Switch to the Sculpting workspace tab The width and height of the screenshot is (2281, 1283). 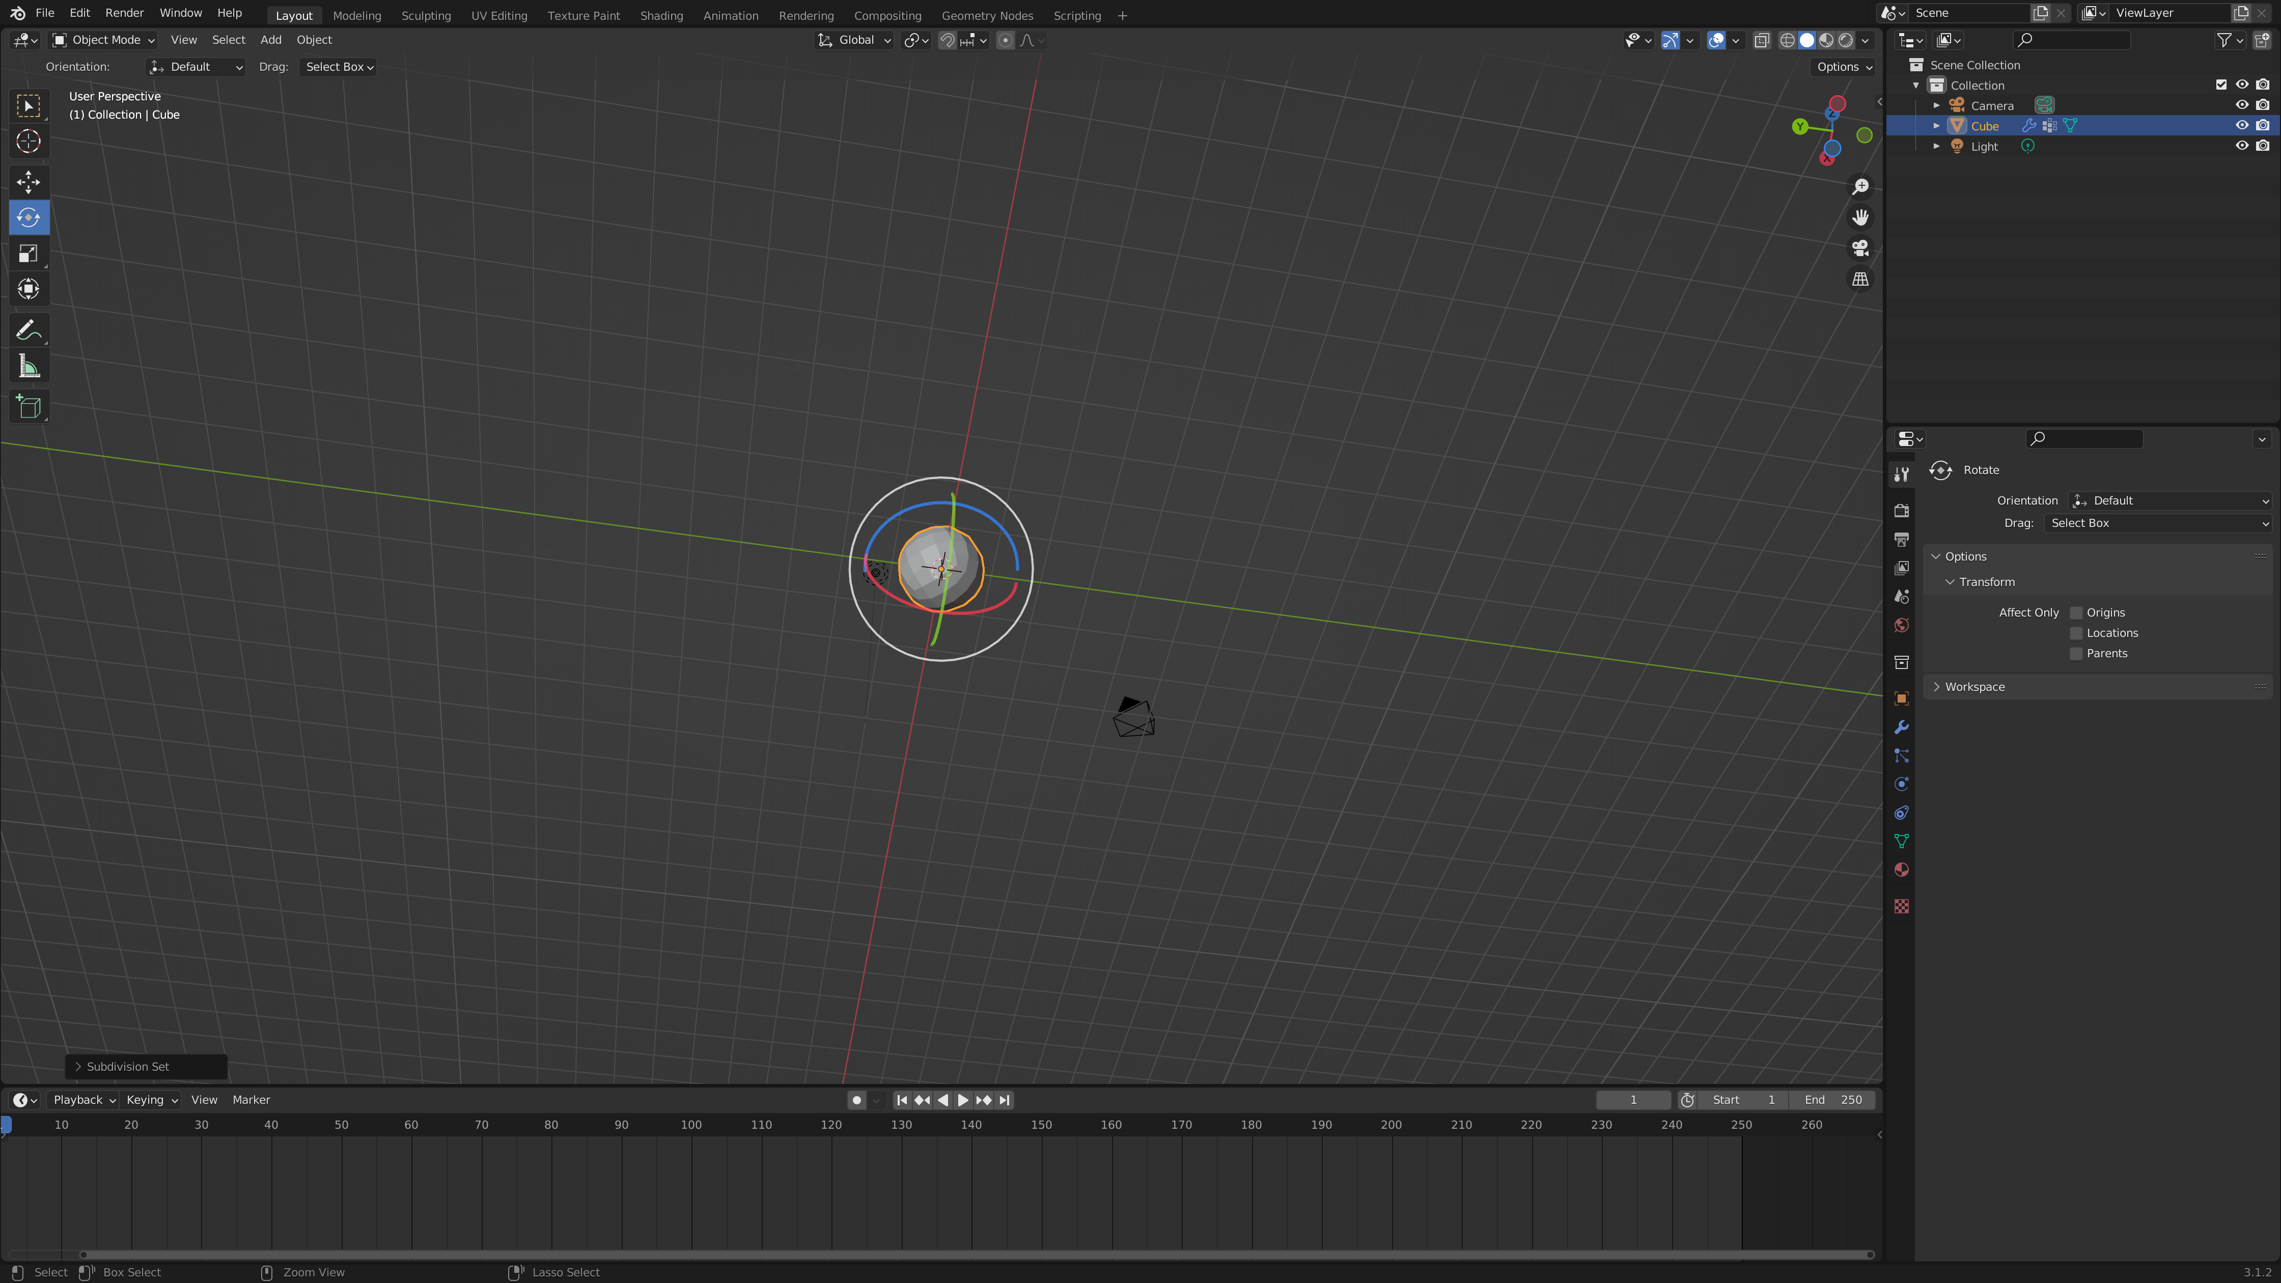[425, 15]
